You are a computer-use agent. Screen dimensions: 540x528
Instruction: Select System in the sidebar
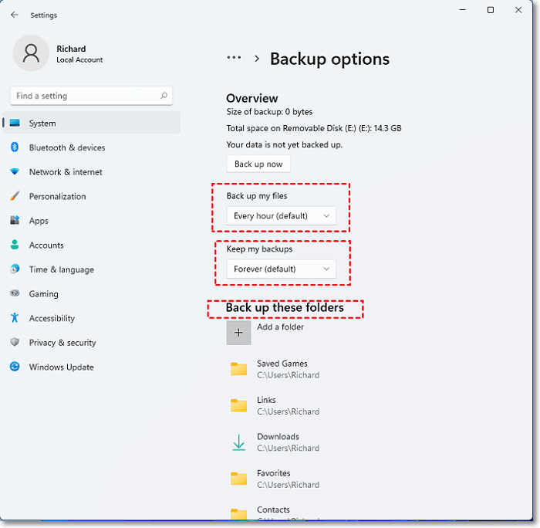point(42,124)
